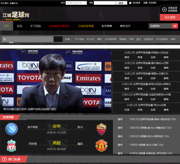Screen dimensions: 180x164
Task: Click the magnifier search icon
Action: pyautogui.click(x=5, y=39)
